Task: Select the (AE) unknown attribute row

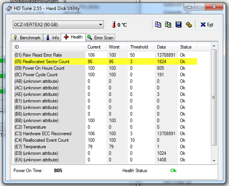Action: [105, 94]
